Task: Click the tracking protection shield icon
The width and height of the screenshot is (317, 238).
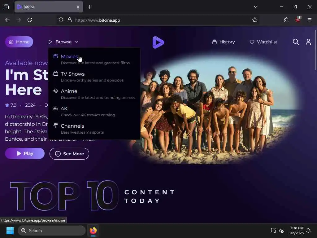Action: (61, 20)
